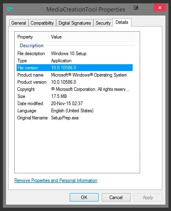The height and width of the screenshot is (211, 171).
Task: Select the highlighted File version row label
Action: [28, 68]
